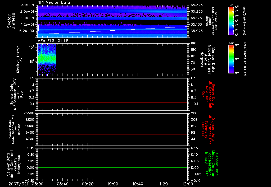The image size is (271, 187).
Task: Select the 'DEF' color bar label
Action: click(231, 44)
